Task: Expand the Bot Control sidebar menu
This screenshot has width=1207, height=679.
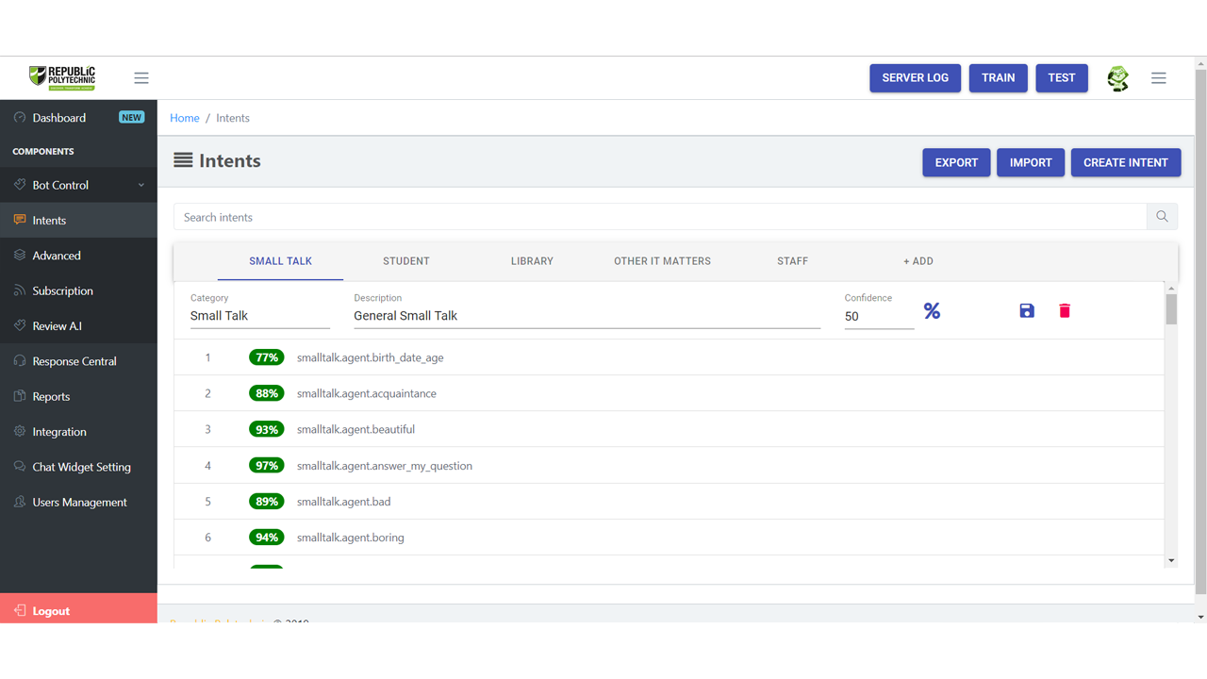Action: 78,185
